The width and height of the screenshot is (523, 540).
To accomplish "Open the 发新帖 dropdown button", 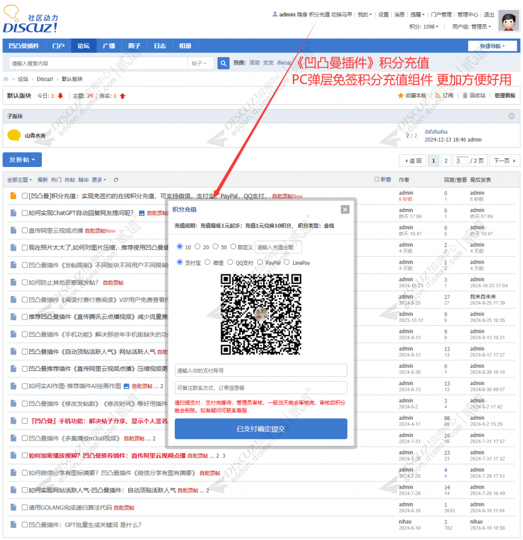I will coord(22,160).
